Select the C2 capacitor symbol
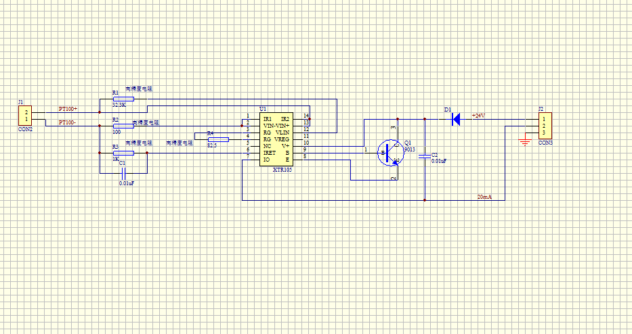This screenshot has width=632, height=334. pos(425,156)
